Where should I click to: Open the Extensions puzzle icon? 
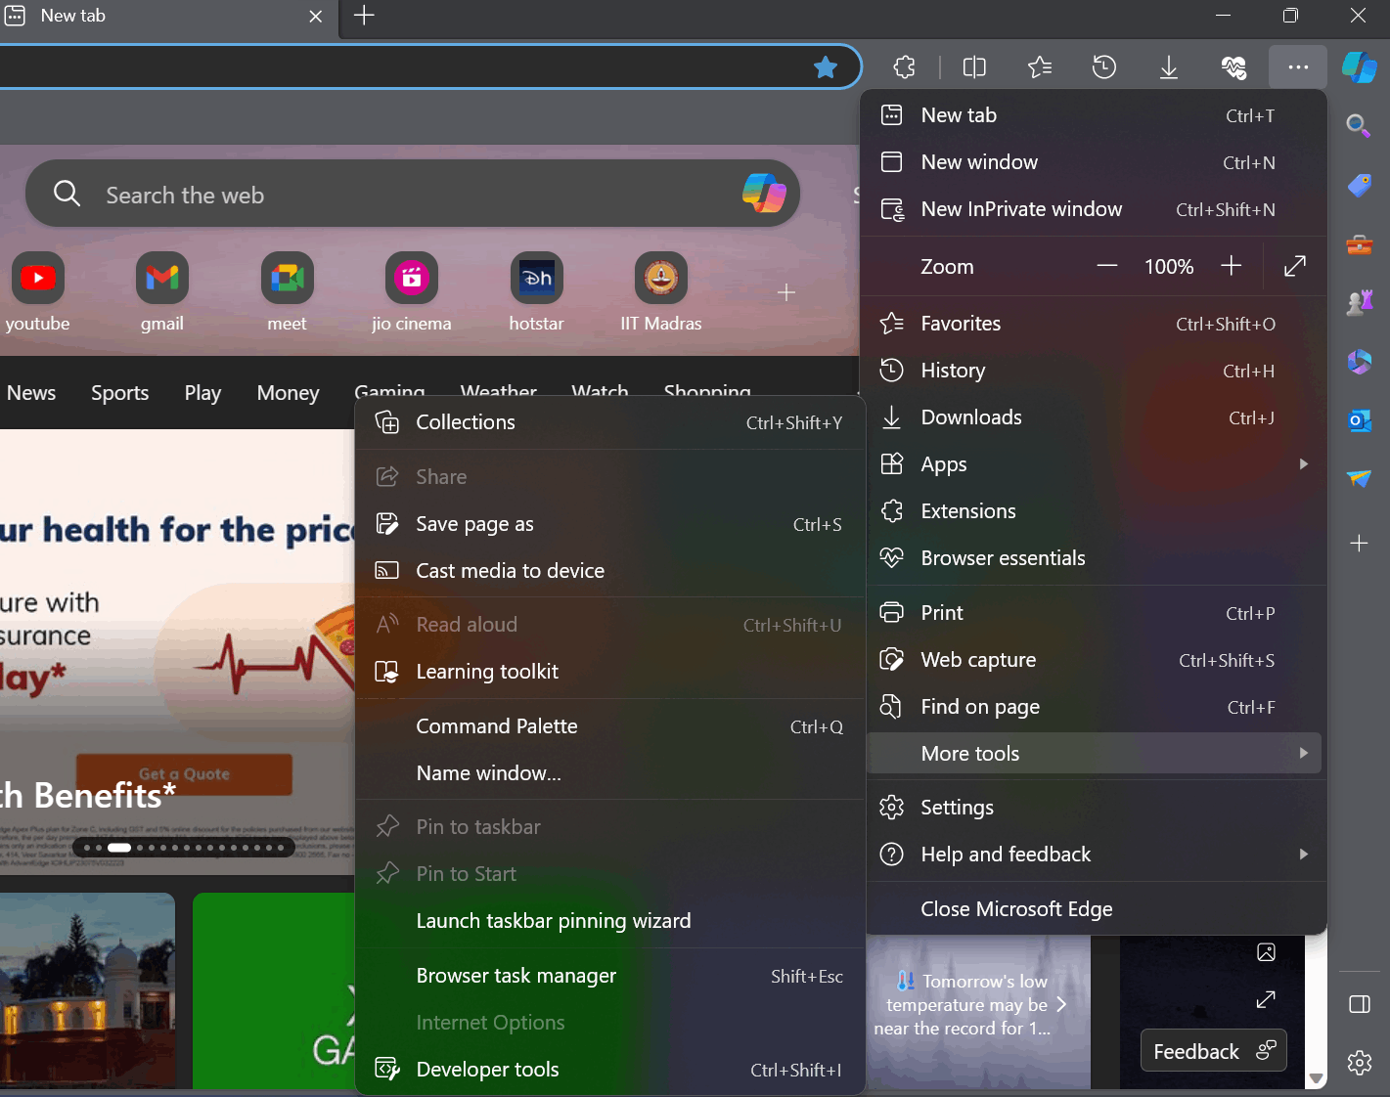[x=903, y=66]
